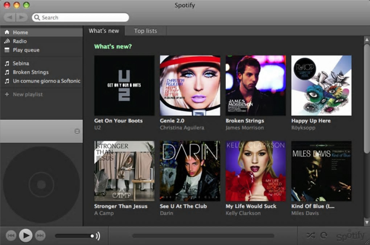
Task: Click the My Life Would Suck title link
Action: tap(251, 206)
